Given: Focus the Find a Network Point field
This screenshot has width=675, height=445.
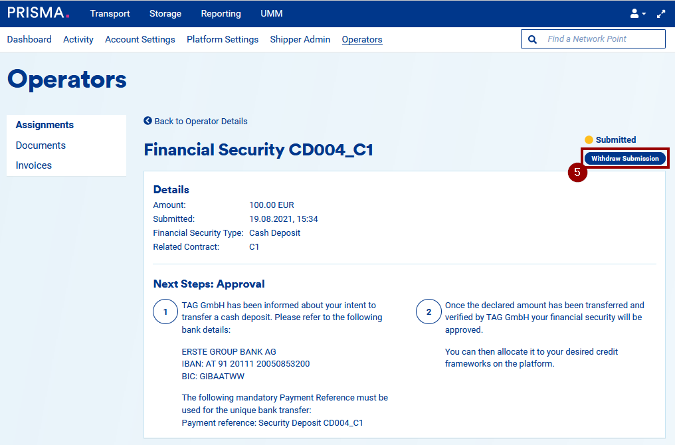Looking at the screenshot, I should (x=601, y=39).
